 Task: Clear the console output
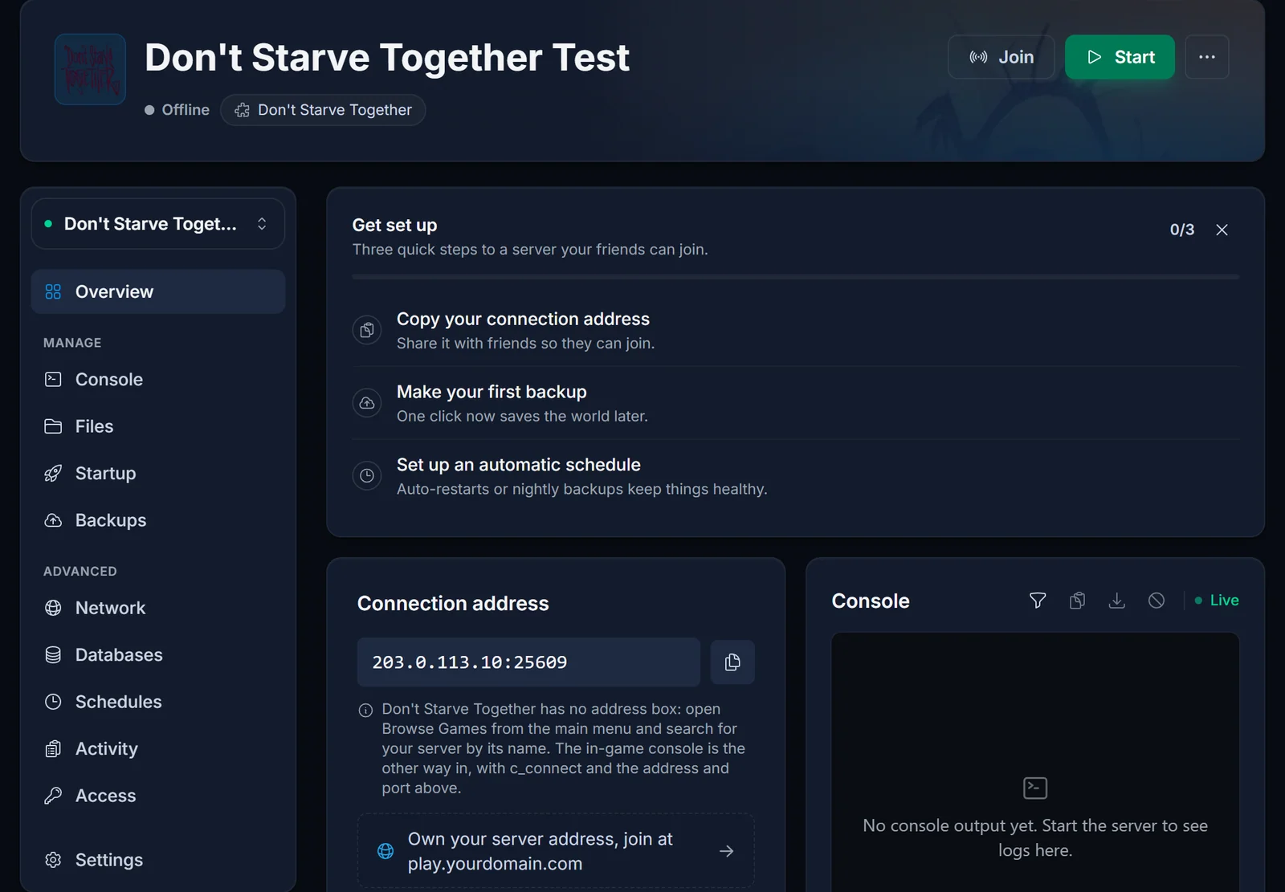[1156, 601]
